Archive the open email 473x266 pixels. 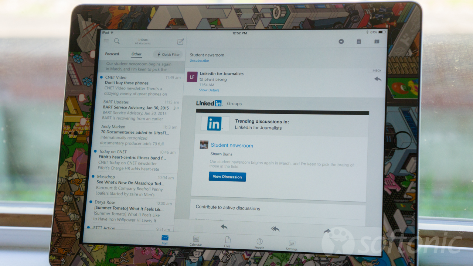pyautogui.click(x=377, y=41)
